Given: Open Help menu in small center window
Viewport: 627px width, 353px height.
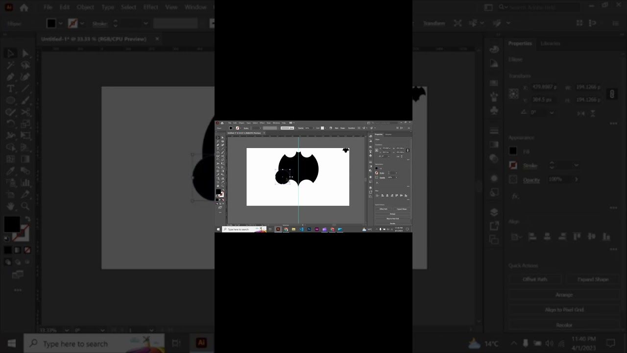Looking at the screenshot, I should [284, 123].
